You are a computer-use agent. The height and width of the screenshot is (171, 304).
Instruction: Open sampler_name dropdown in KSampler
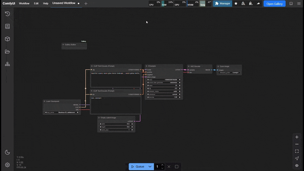(164, 91)
